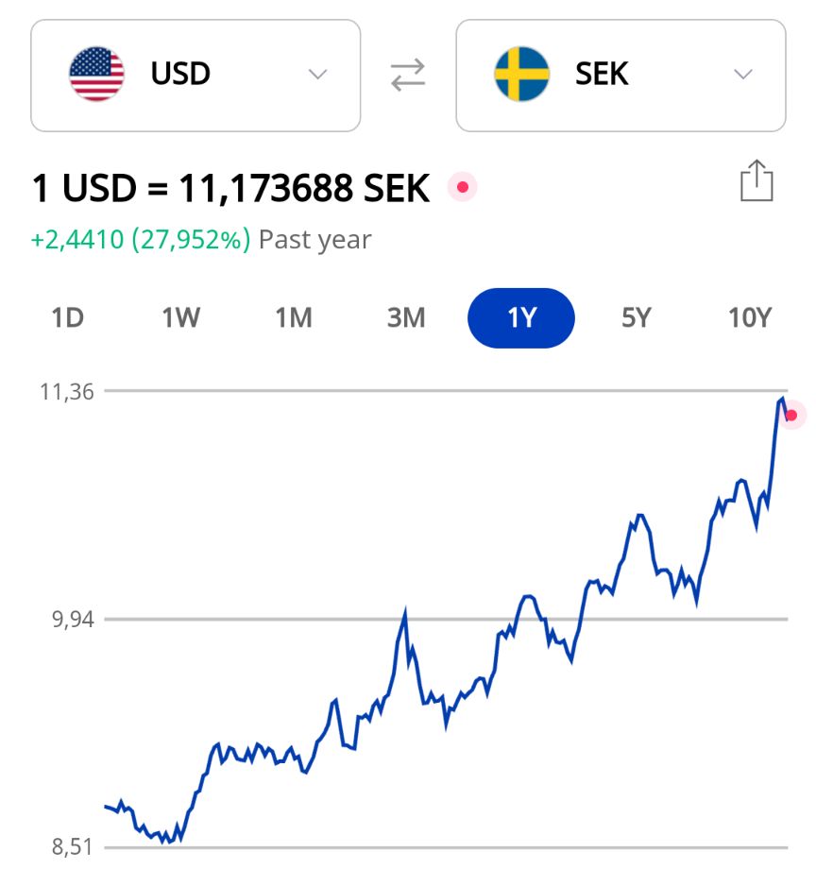Tap the share icon beside the rate

[x=756, y=180]
